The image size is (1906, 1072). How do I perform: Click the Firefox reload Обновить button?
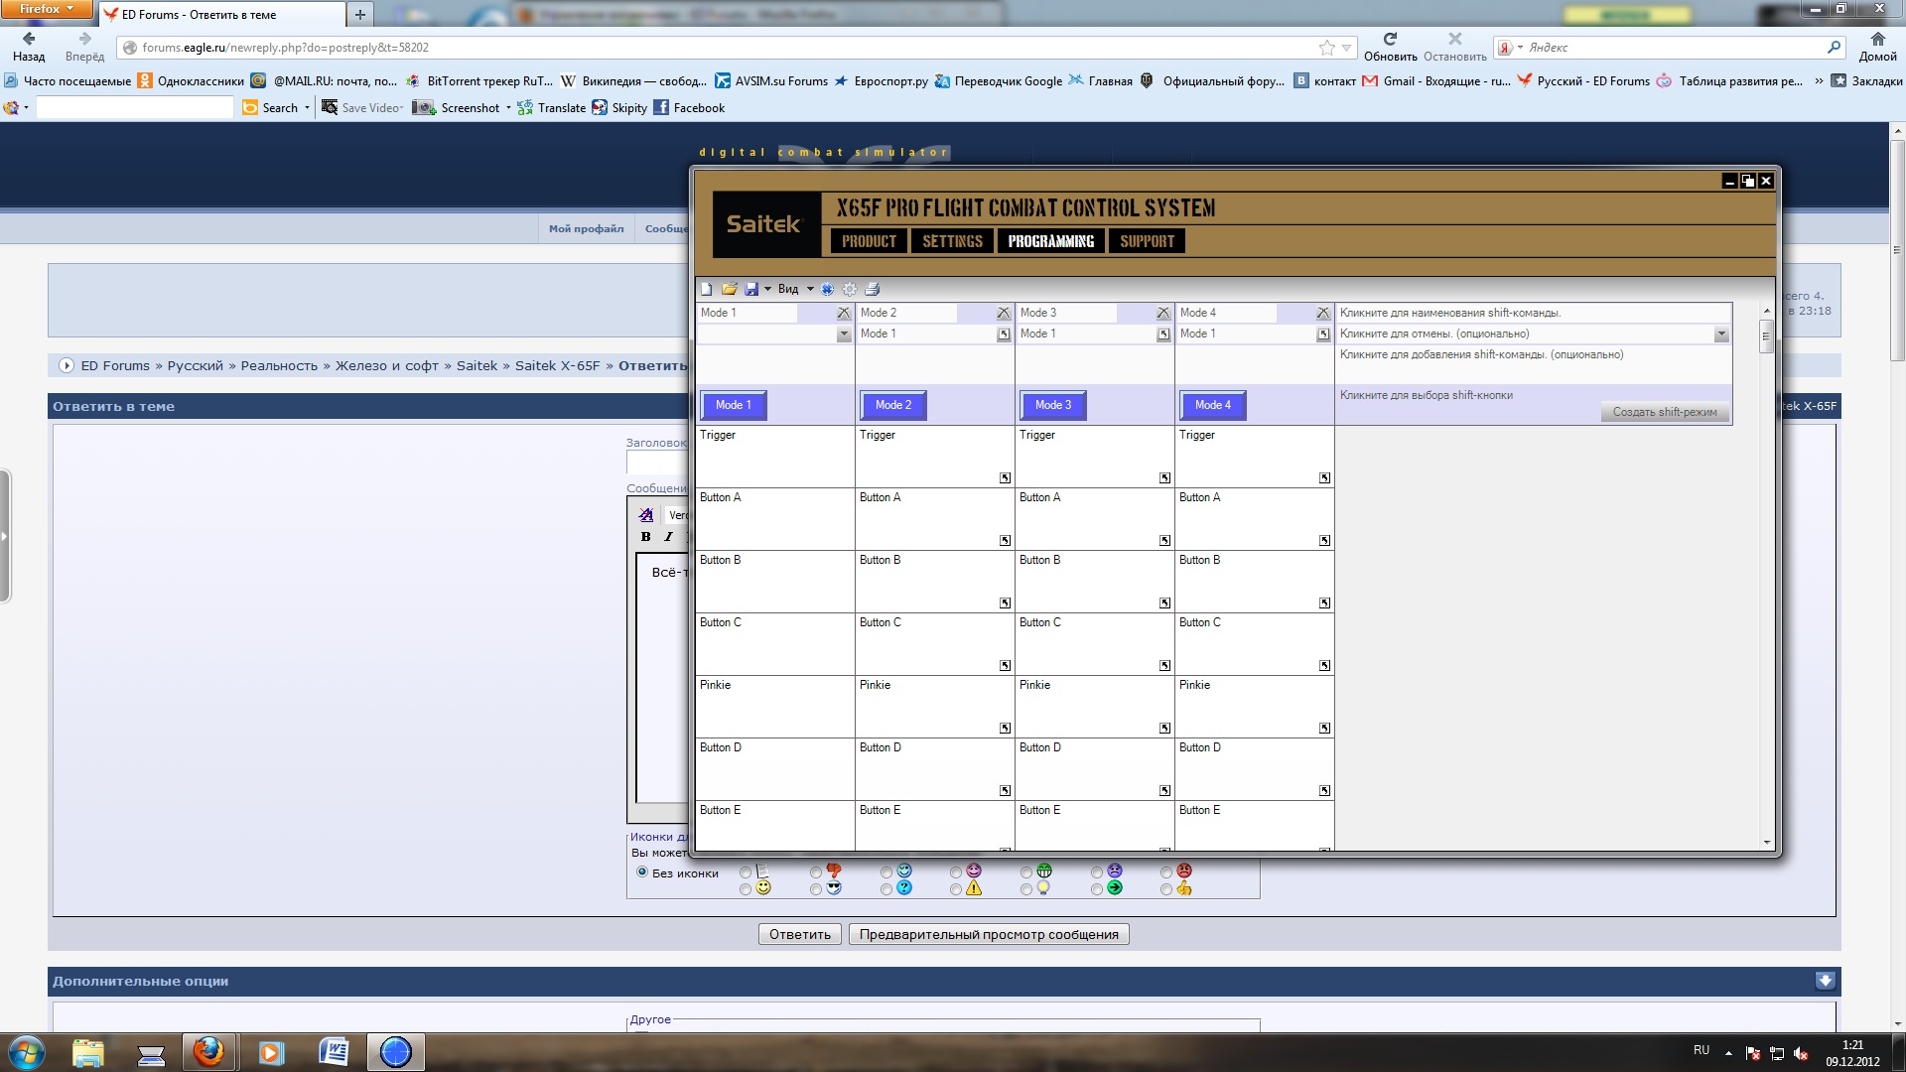pos(1390,47)
